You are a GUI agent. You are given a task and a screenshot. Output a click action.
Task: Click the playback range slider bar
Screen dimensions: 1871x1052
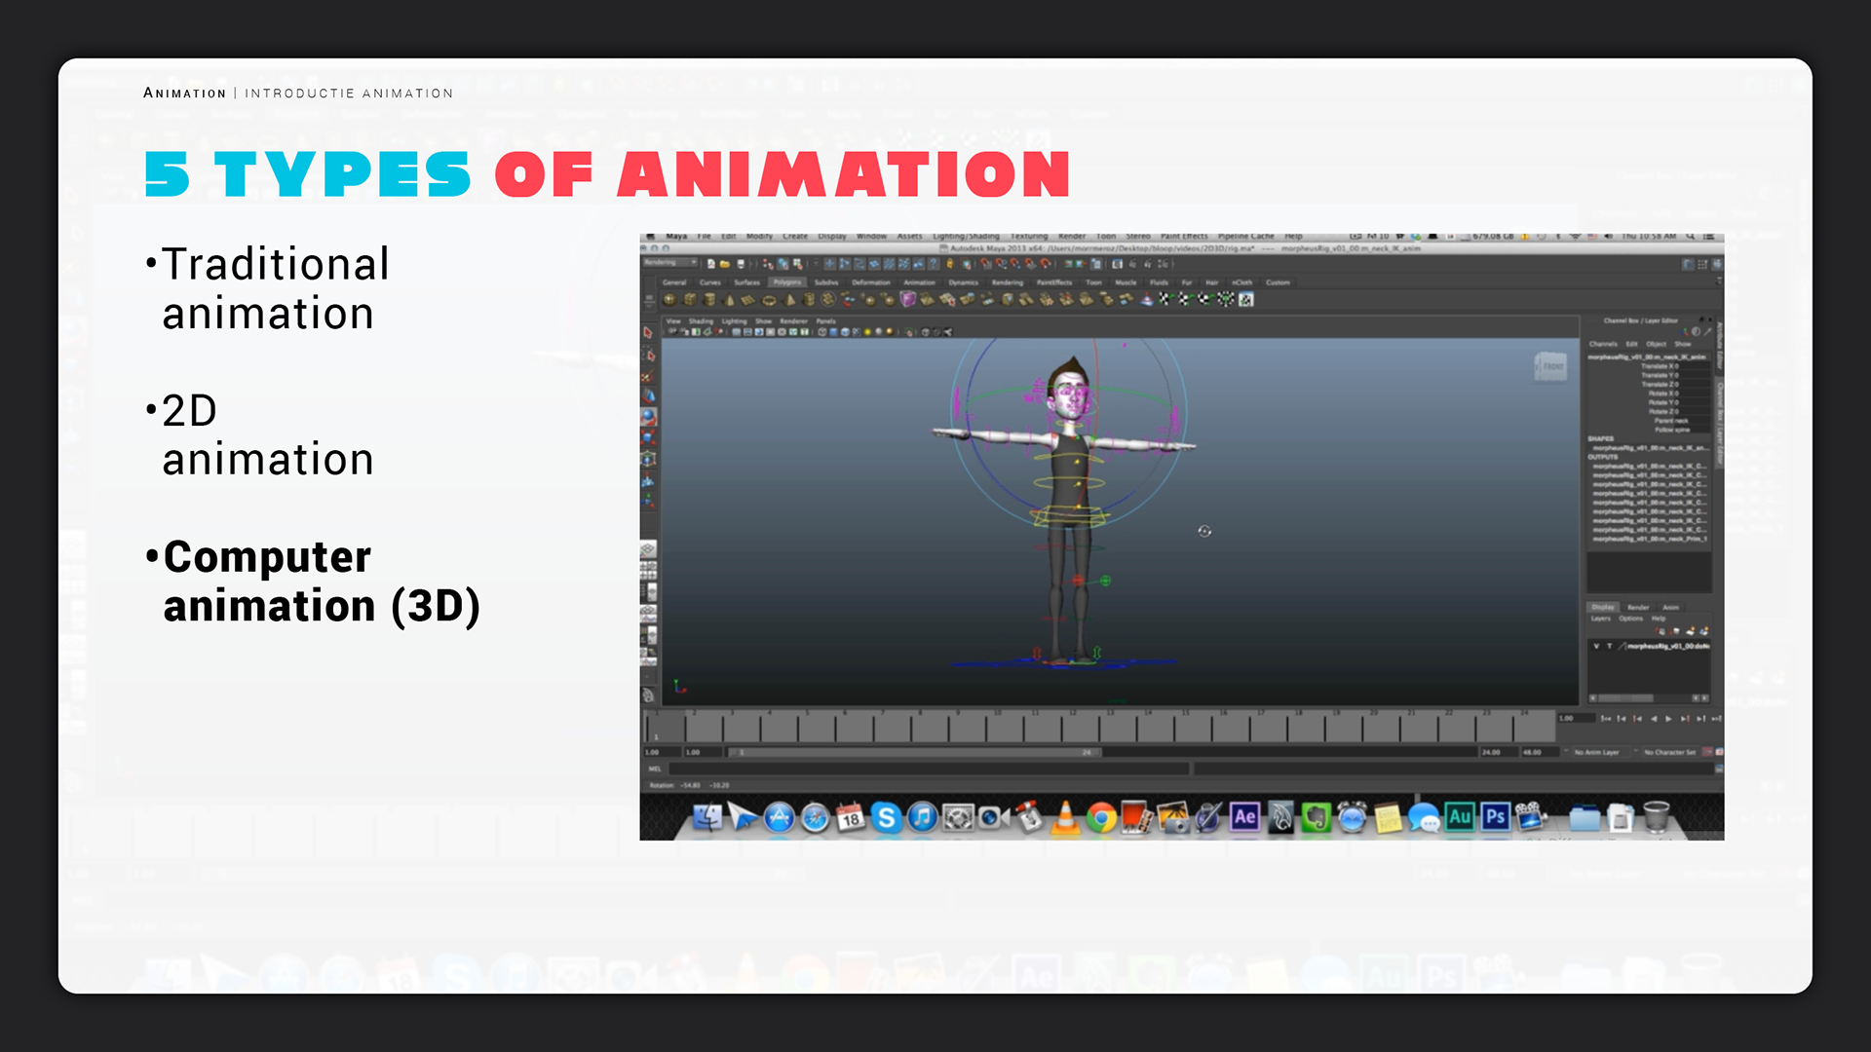coord(914,752)
